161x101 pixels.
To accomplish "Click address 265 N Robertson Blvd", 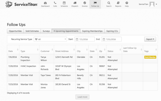I will point(63,77).
